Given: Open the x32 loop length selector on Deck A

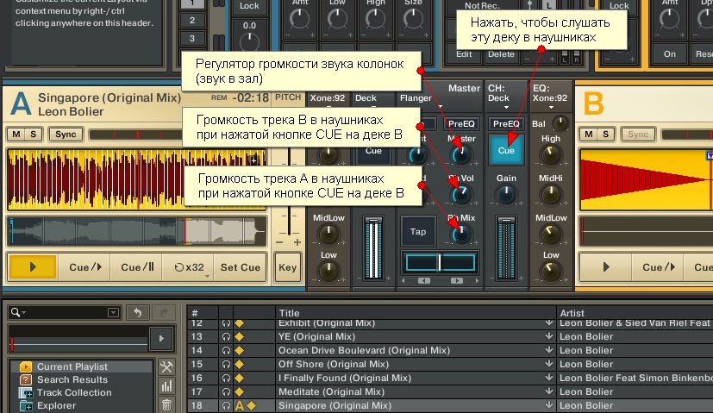Looking at the screenshot, I should point(187,267).
